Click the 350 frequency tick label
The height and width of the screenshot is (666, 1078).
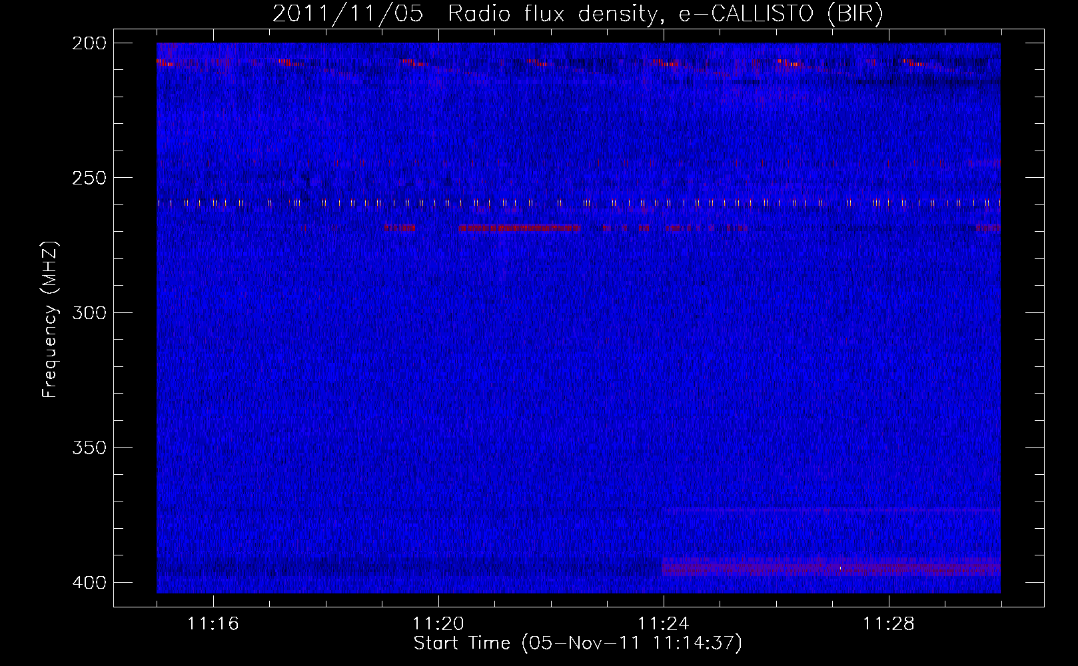click(x=89, y=448)
